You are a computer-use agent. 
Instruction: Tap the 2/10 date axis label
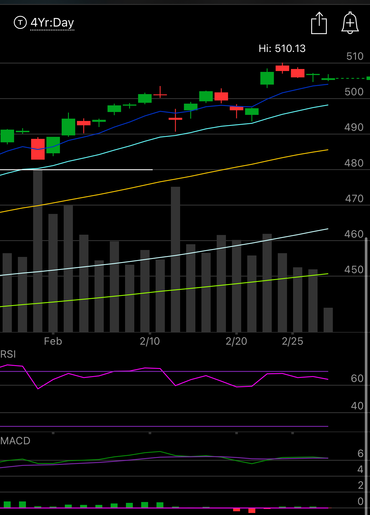(x=150, y=341)
